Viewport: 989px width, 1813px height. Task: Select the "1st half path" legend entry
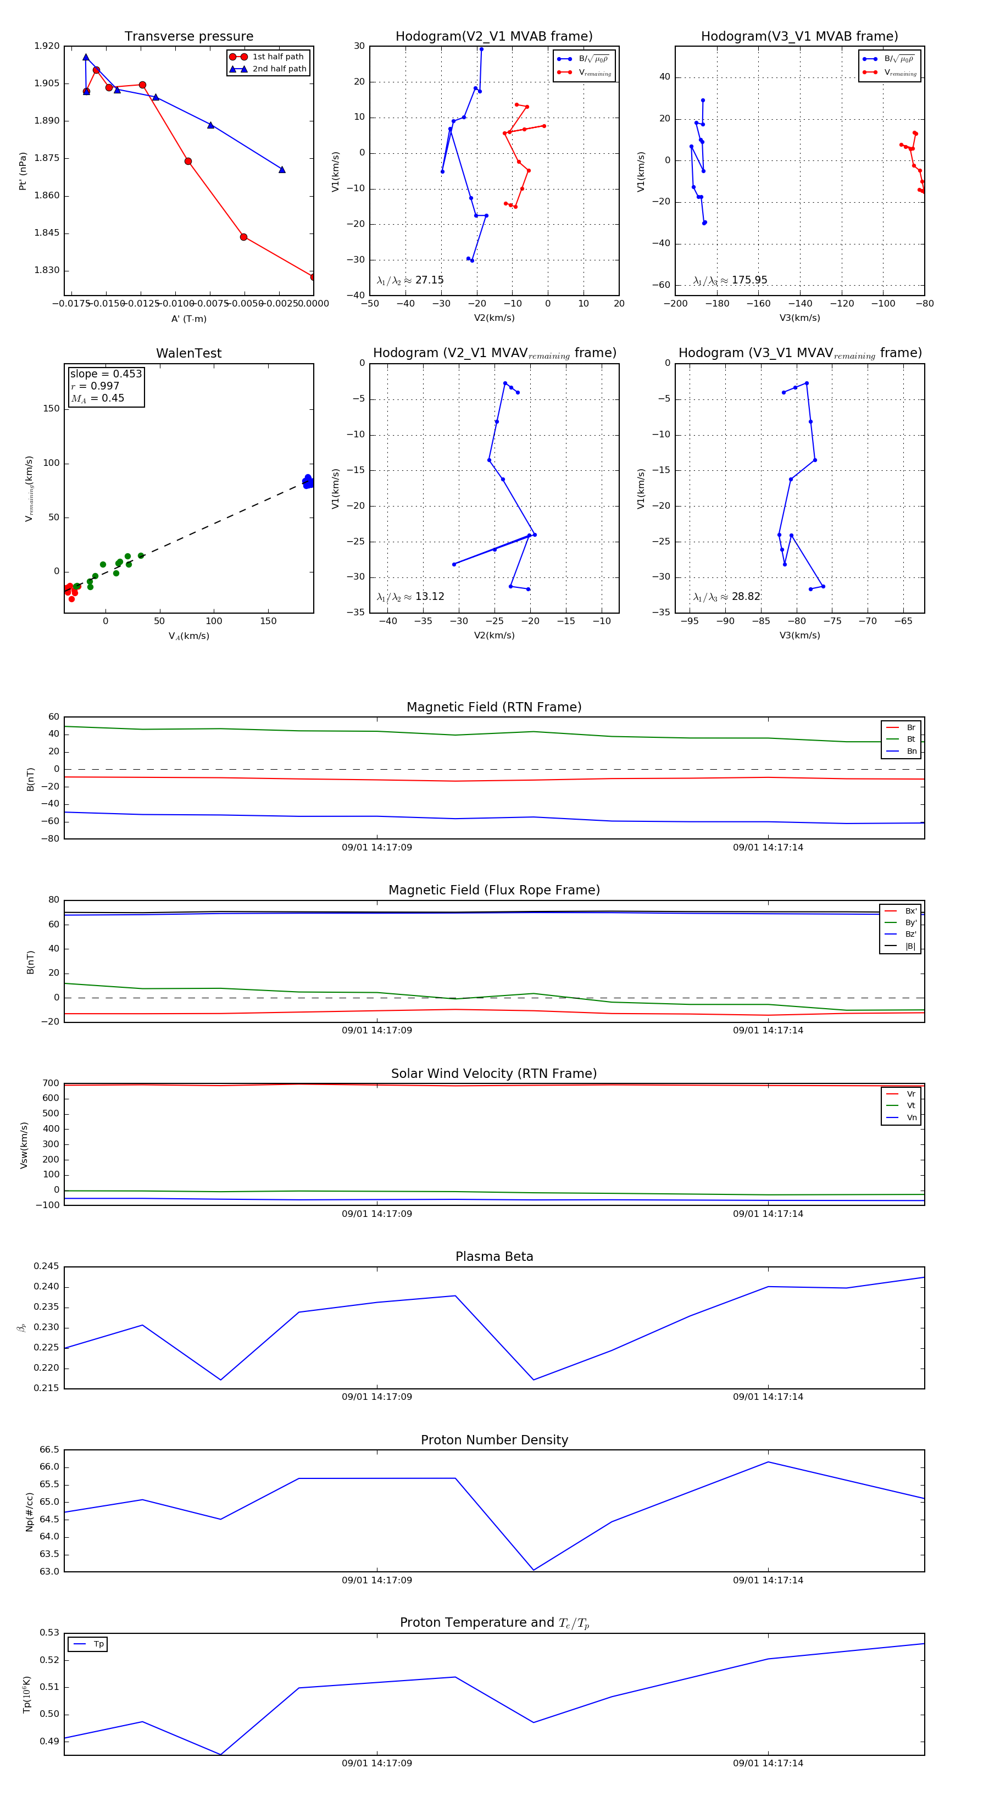coord(268,57)
